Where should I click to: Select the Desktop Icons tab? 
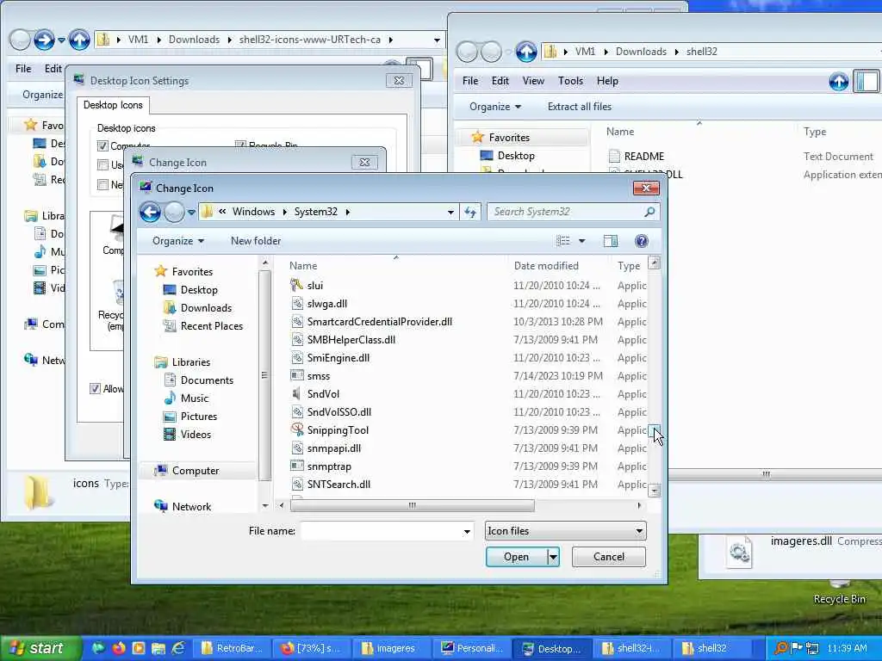113,105
